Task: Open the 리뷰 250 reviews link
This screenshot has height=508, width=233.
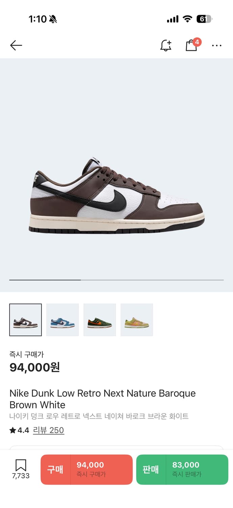Action: click(49, 430)
